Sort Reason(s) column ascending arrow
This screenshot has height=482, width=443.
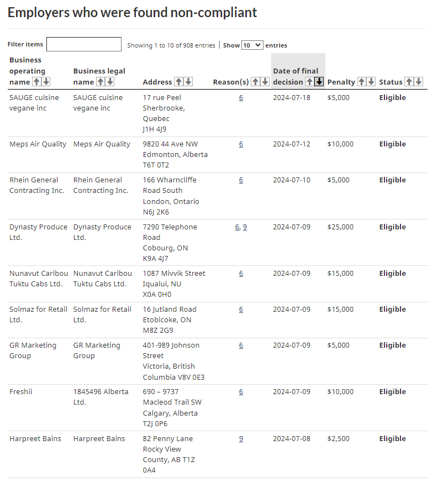(255, 82)
